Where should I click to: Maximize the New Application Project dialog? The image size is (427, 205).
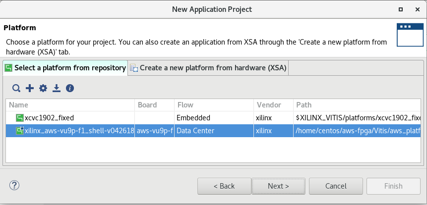(401, 9)
